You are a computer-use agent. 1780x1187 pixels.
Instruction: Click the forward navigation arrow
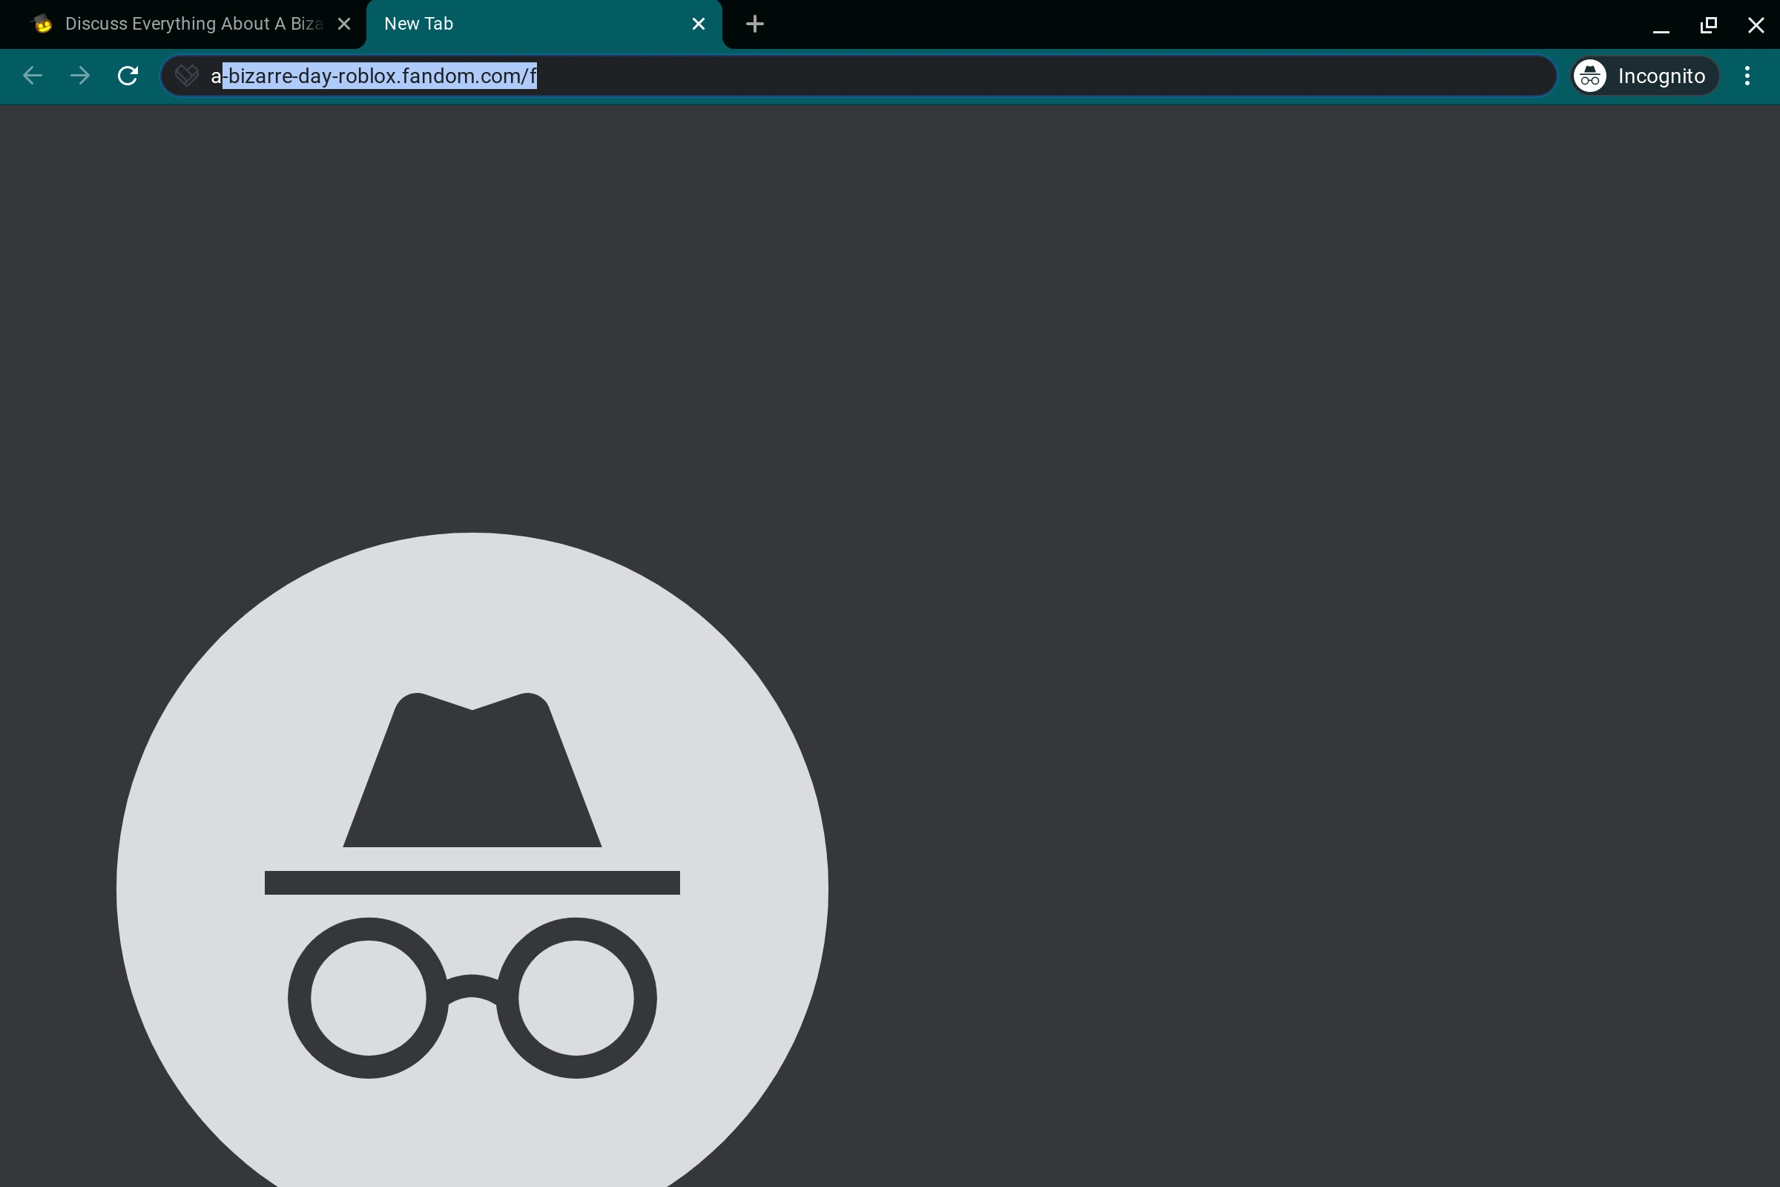[79, 76]
